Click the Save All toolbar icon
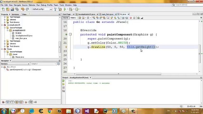This screenshot has height=114, width=203. [x=17, y=9]
